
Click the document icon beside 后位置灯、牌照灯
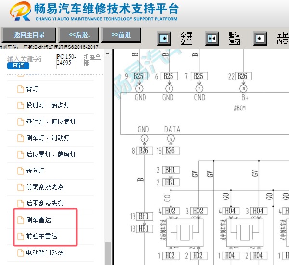[x=21, y=155]
